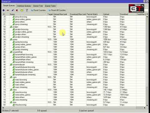Click queue icon of mera-browsing row
This screenshot has width=150, height=113.
pyautogui.click(x=14, y=92)
